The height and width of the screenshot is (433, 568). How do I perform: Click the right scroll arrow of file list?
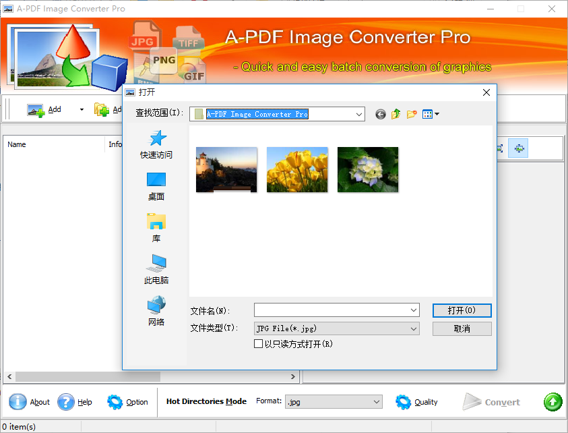(292, 377)
